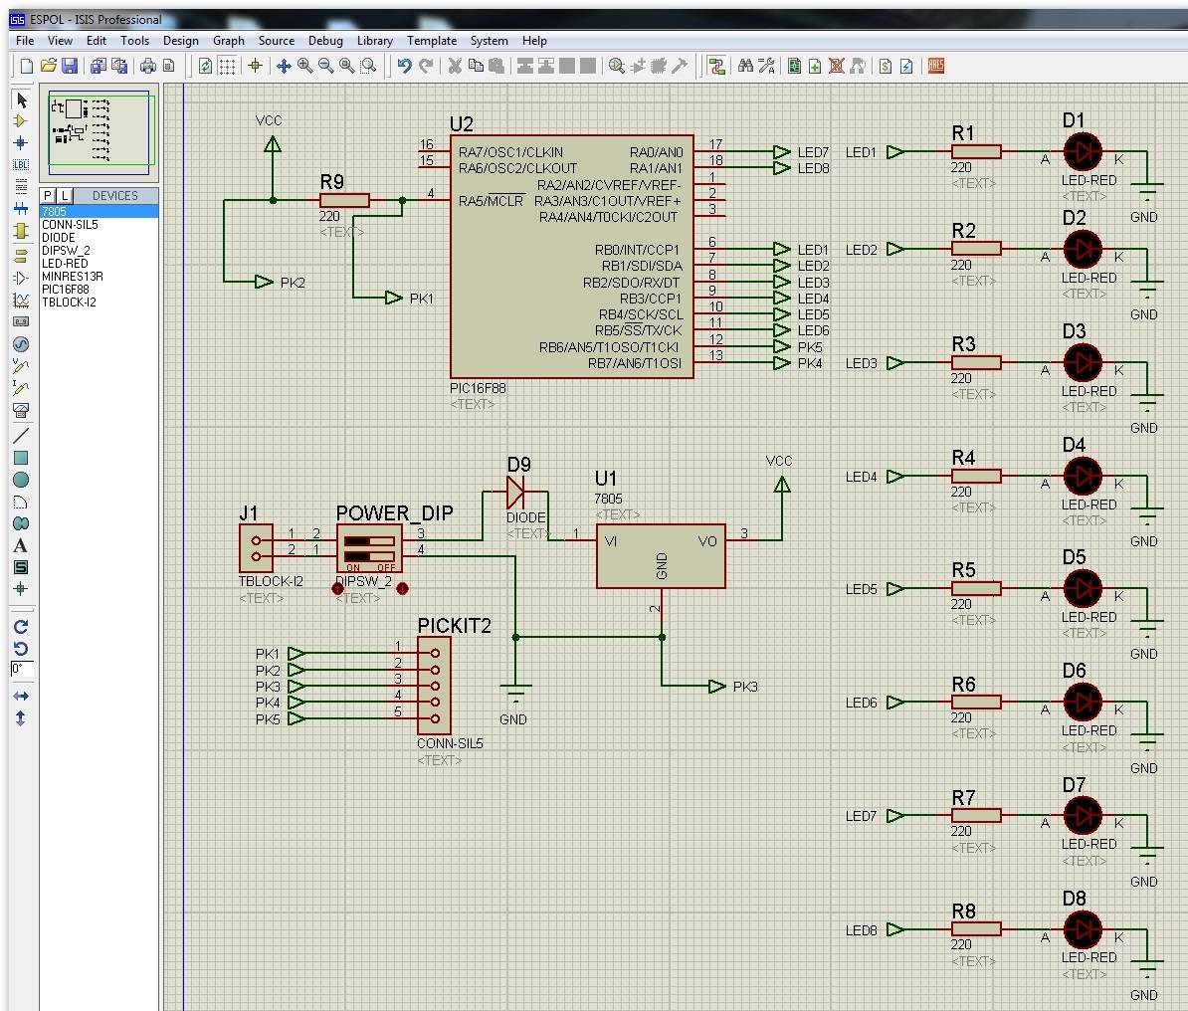Click L button for library manager
Screen dimensions: 1188x1011
tap(65, 195)
